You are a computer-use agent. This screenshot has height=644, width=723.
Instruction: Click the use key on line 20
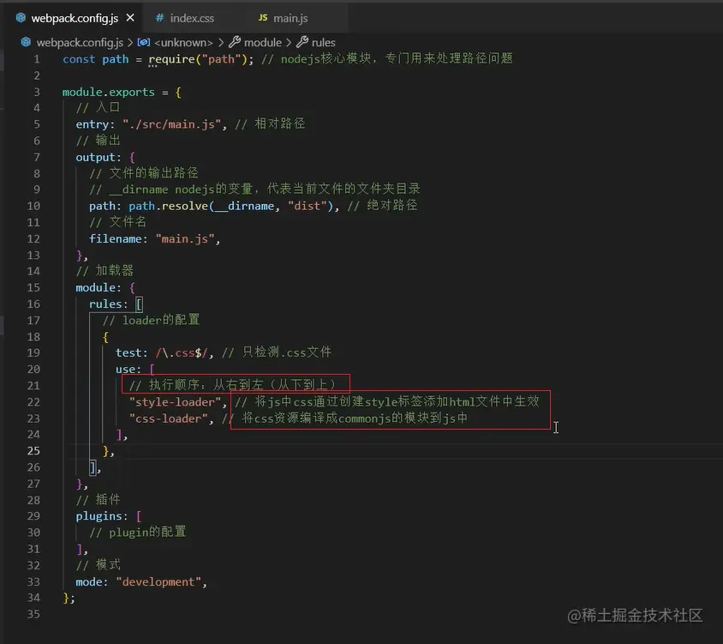[x=125, y=370]
